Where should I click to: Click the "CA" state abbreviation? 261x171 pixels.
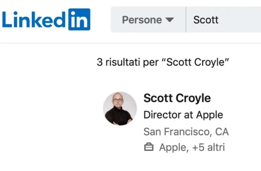coord(222,132)
